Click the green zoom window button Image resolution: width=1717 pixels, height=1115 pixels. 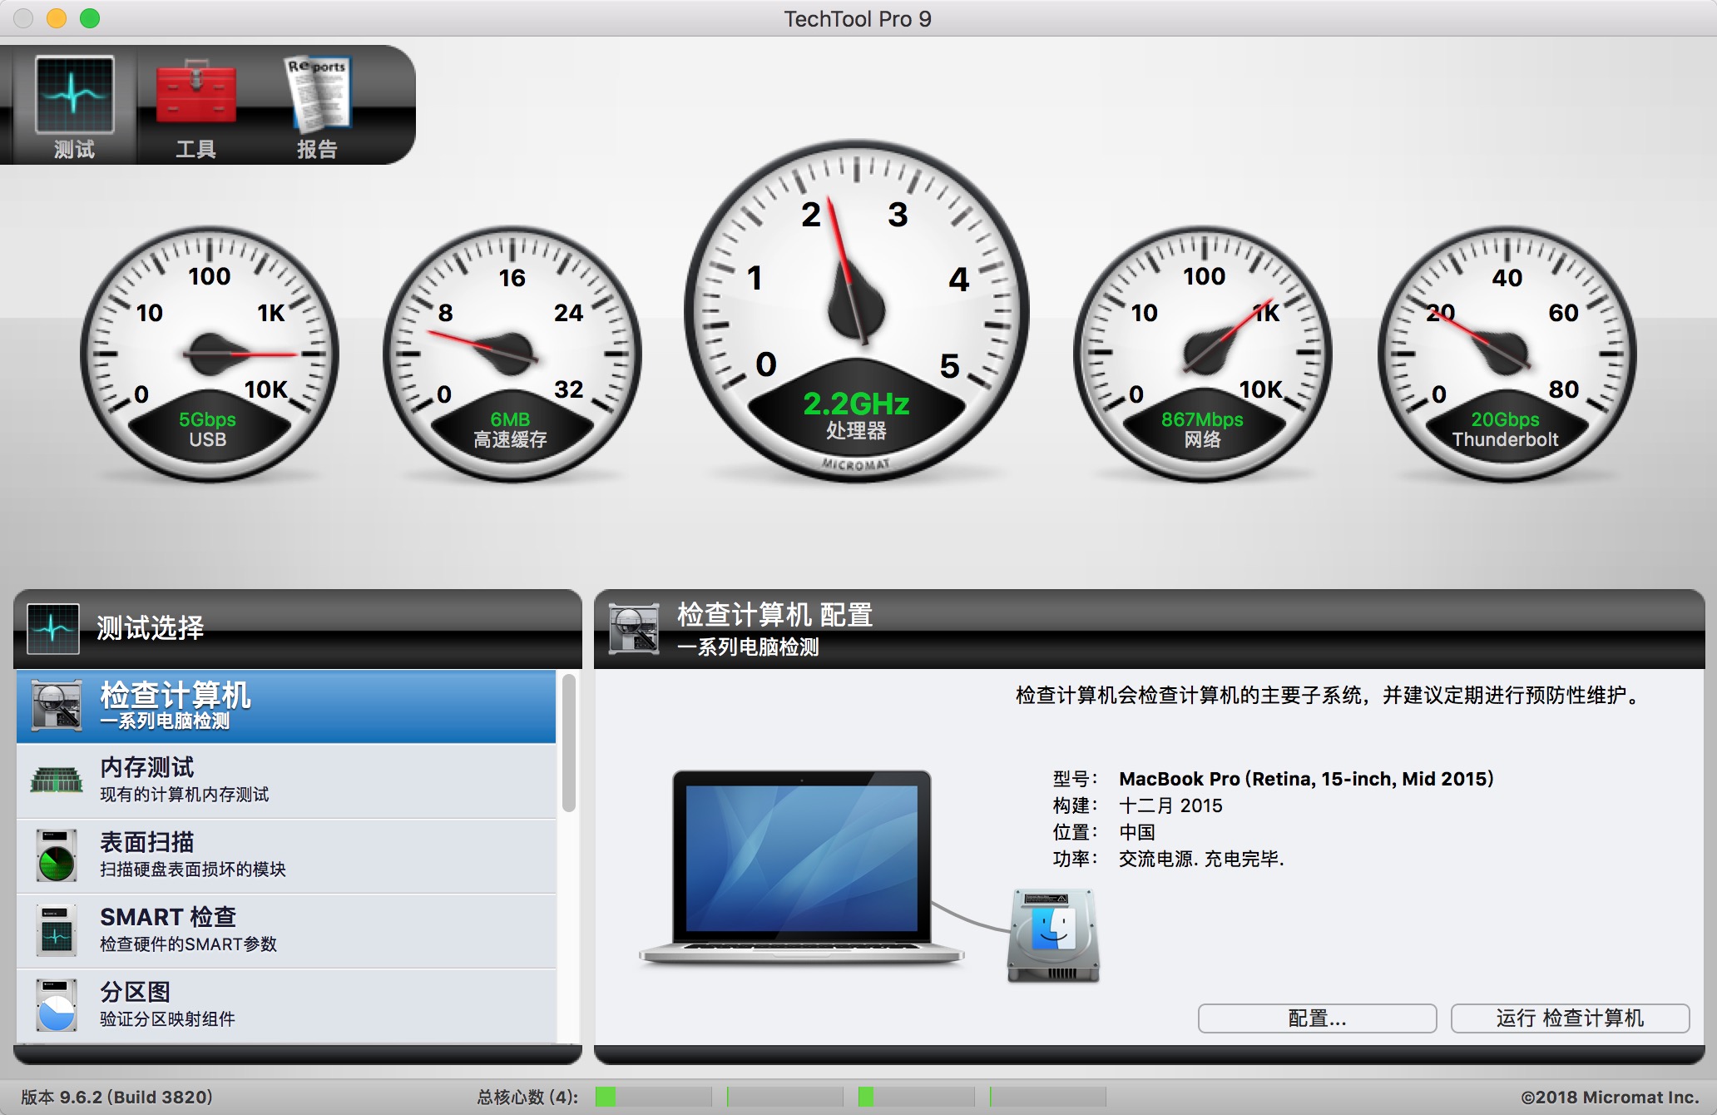pos(90,18)
